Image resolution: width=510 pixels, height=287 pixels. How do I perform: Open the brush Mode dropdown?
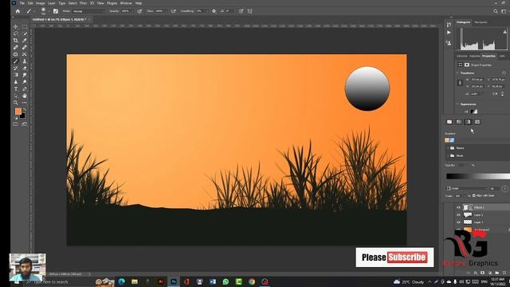(88, 11)
